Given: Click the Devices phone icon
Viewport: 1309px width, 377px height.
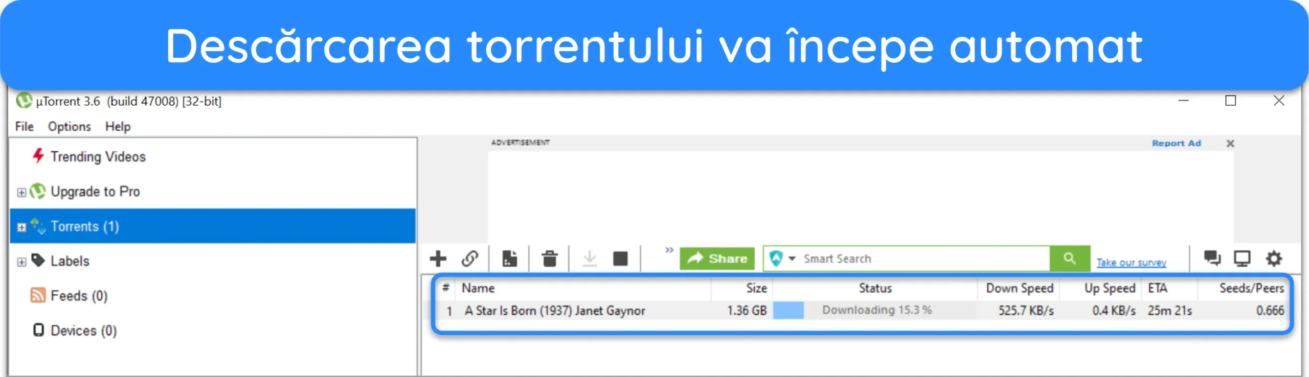Looking at the screenshot, I should click(x=38, y=329).
